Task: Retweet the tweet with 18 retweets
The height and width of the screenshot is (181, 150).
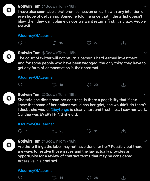Action: tap(54, 85)
